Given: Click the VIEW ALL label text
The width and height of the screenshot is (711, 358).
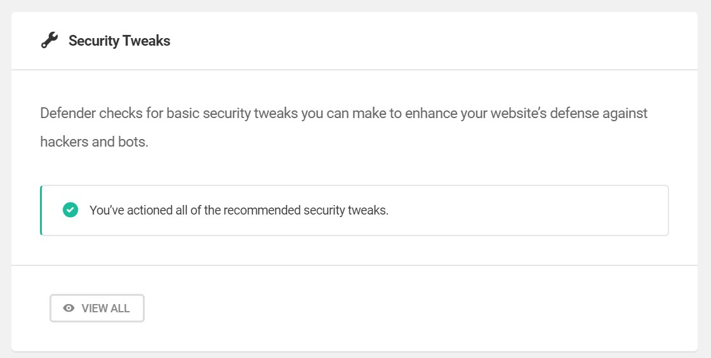Looking at the screenshot, I should click(105, 308).
